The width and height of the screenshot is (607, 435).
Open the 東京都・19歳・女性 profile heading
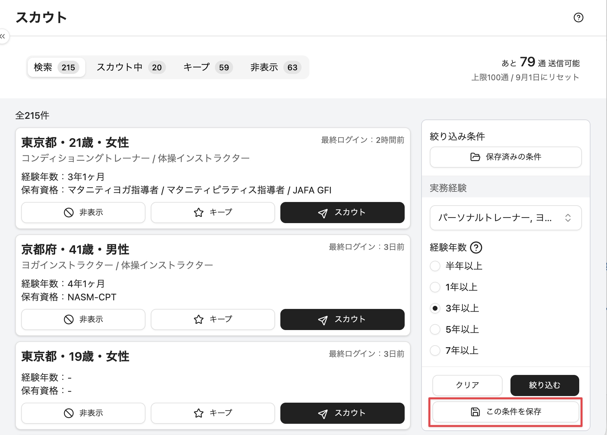75,357
